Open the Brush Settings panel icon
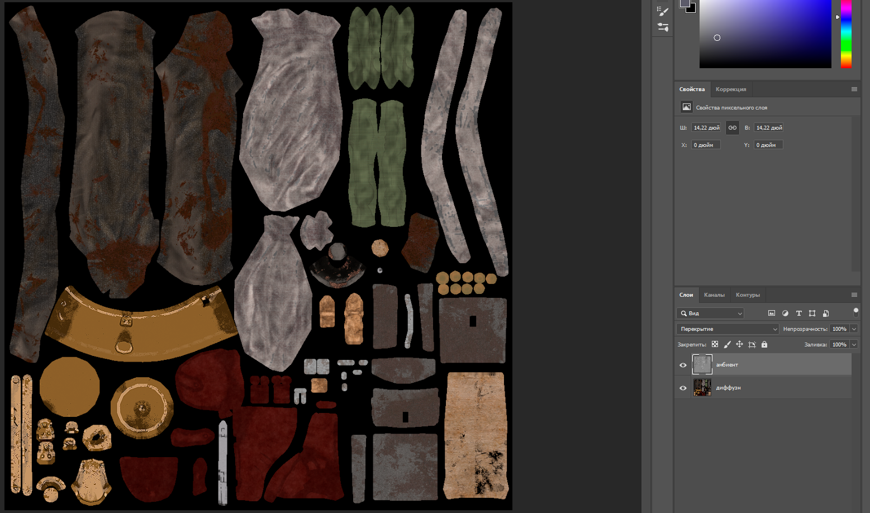The width and height of the screenshot is (870, 513). point(663,11)
